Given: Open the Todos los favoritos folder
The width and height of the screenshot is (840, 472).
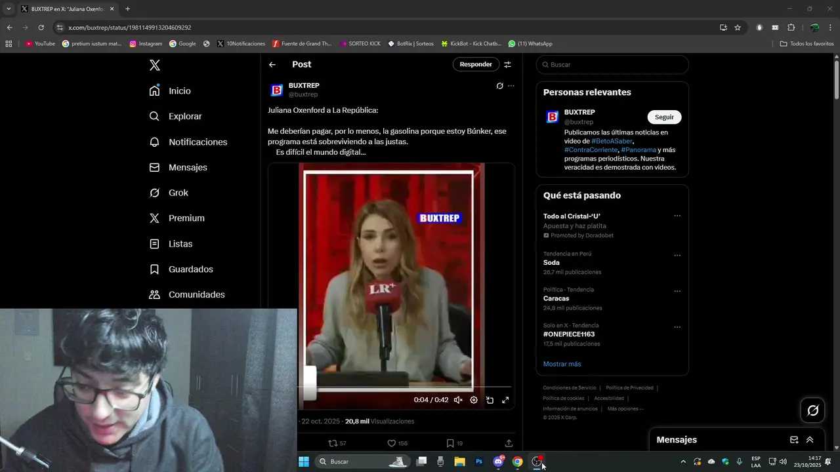Looking at the screenshot, I should [807, 44].
